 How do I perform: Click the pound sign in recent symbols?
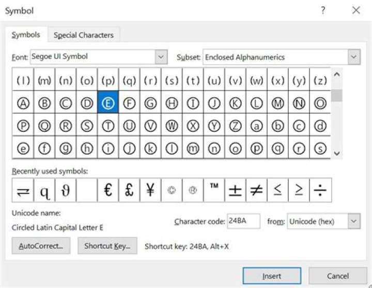click(x=129, y=191)
